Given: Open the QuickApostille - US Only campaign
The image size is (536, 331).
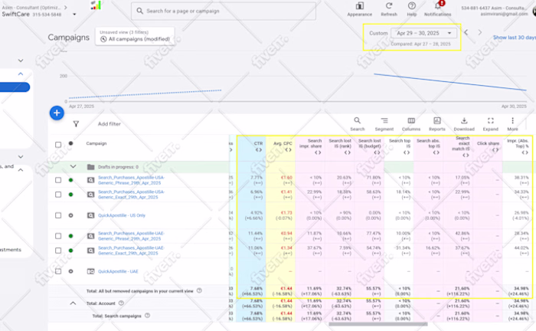Looking at the screenshot, I should 122,215.
